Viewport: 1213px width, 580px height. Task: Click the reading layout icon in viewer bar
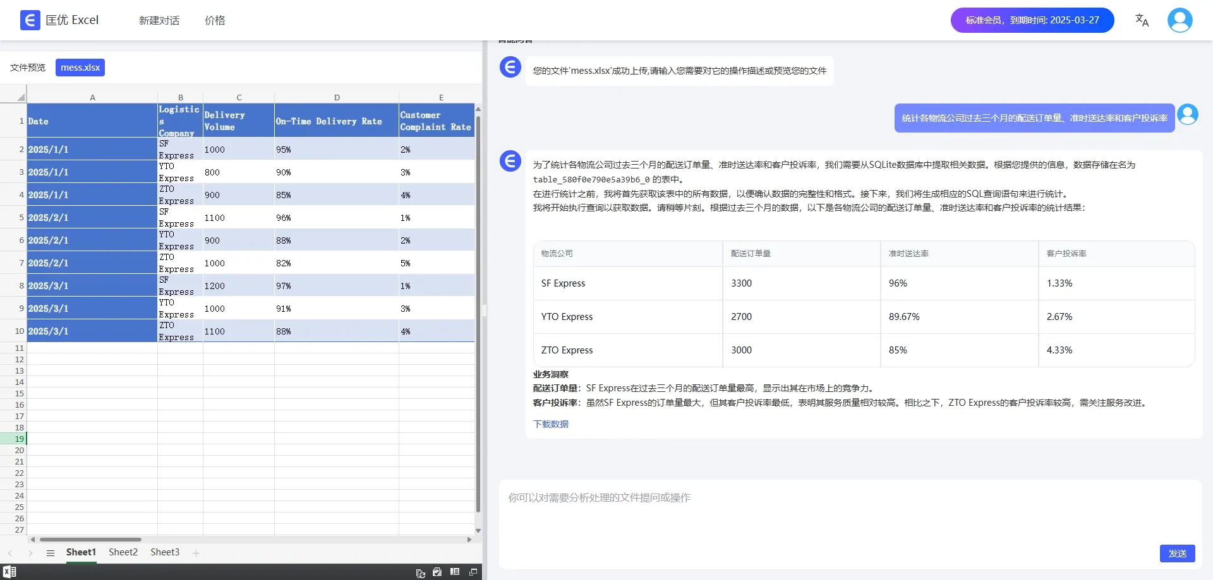click(455, 571)
